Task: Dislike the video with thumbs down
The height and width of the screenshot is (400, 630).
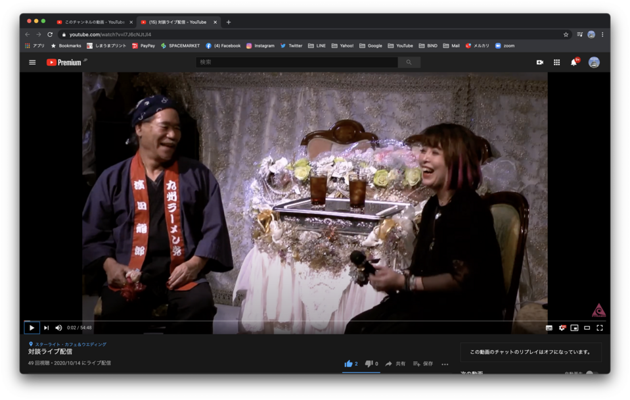Action: click(x=369, y=364)
